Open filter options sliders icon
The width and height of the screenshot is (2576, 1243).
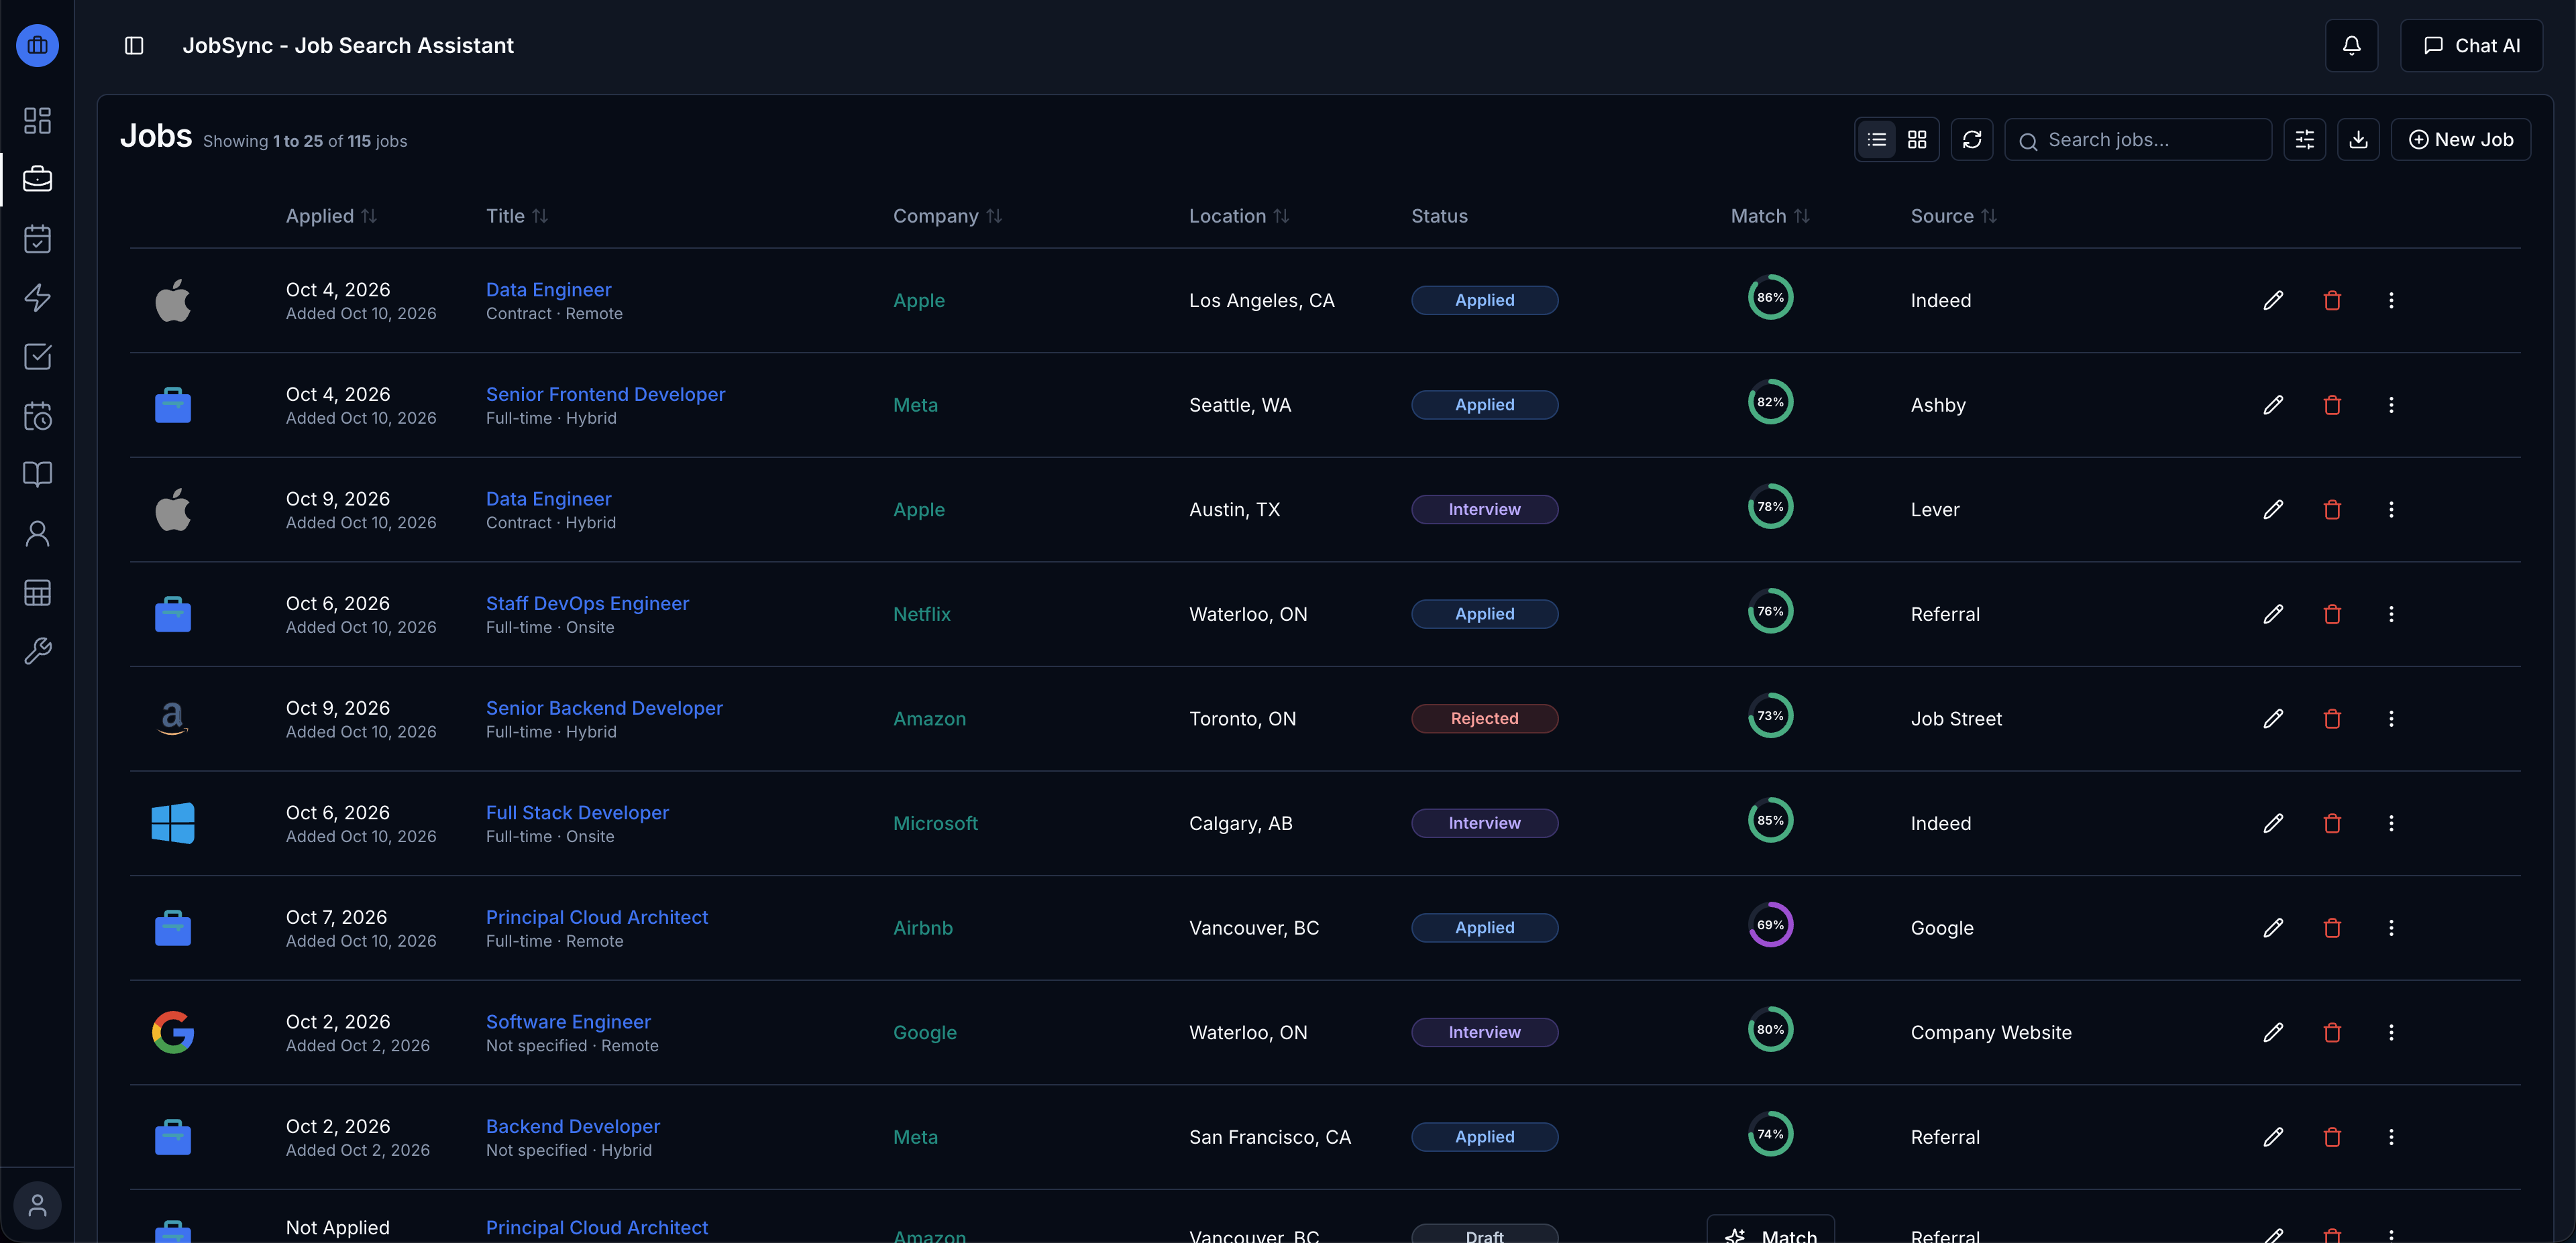pyautogui.click(x=2305, y=140)
